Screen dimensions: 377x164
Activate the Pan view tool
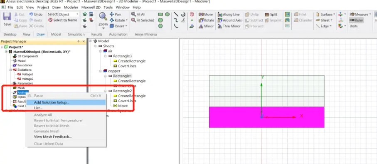[x=115, y=14]
